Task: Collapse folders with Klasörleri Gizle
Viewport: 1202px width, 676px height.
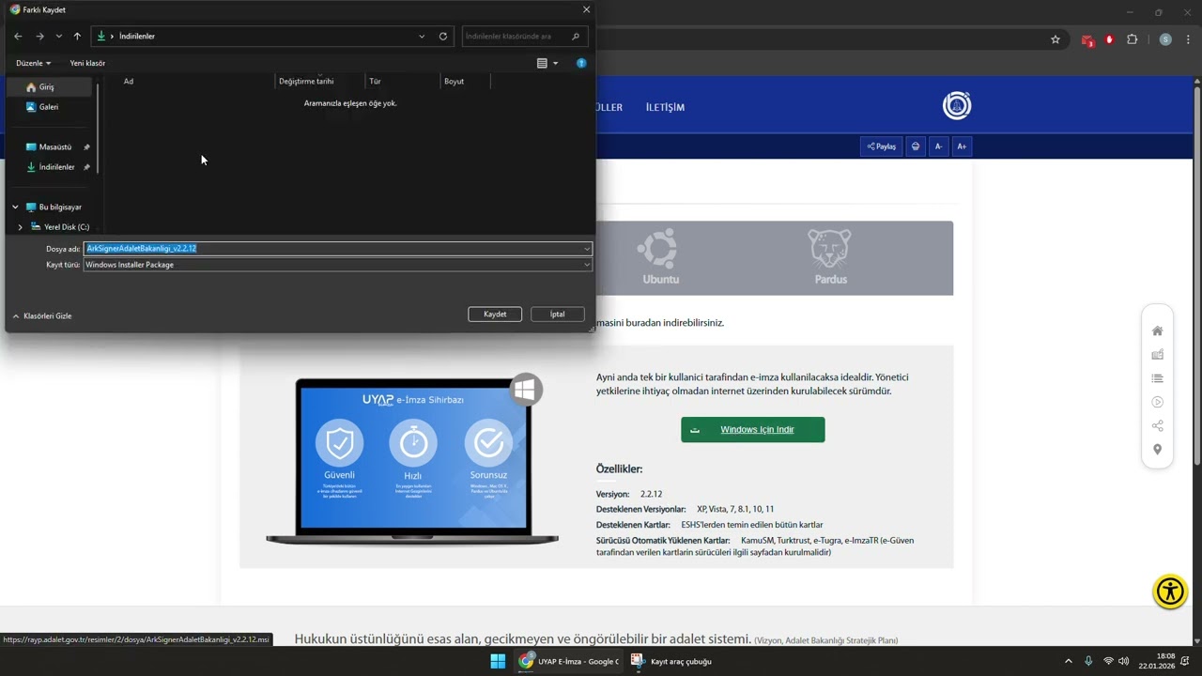Action: 42,316
